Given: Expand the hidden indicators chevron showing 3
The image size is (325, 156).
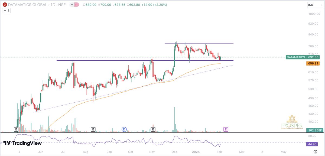Looking at the screenshot, I should click(x=6, y=11).
